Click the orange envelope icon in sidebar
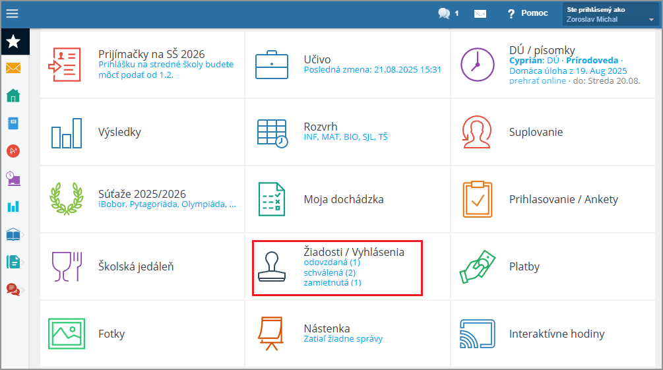 point(13,68)
